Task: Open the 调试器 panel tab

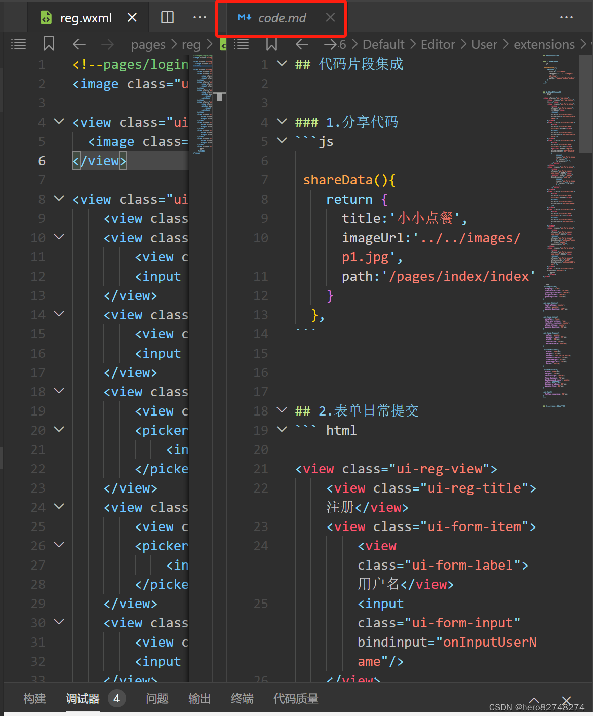Action: 83,699
